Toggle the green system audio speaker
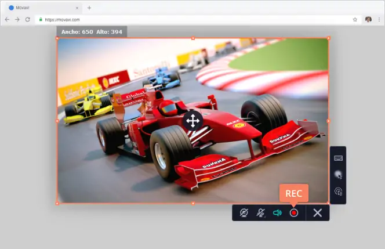The image size is (385, 249). click(277, 212)
